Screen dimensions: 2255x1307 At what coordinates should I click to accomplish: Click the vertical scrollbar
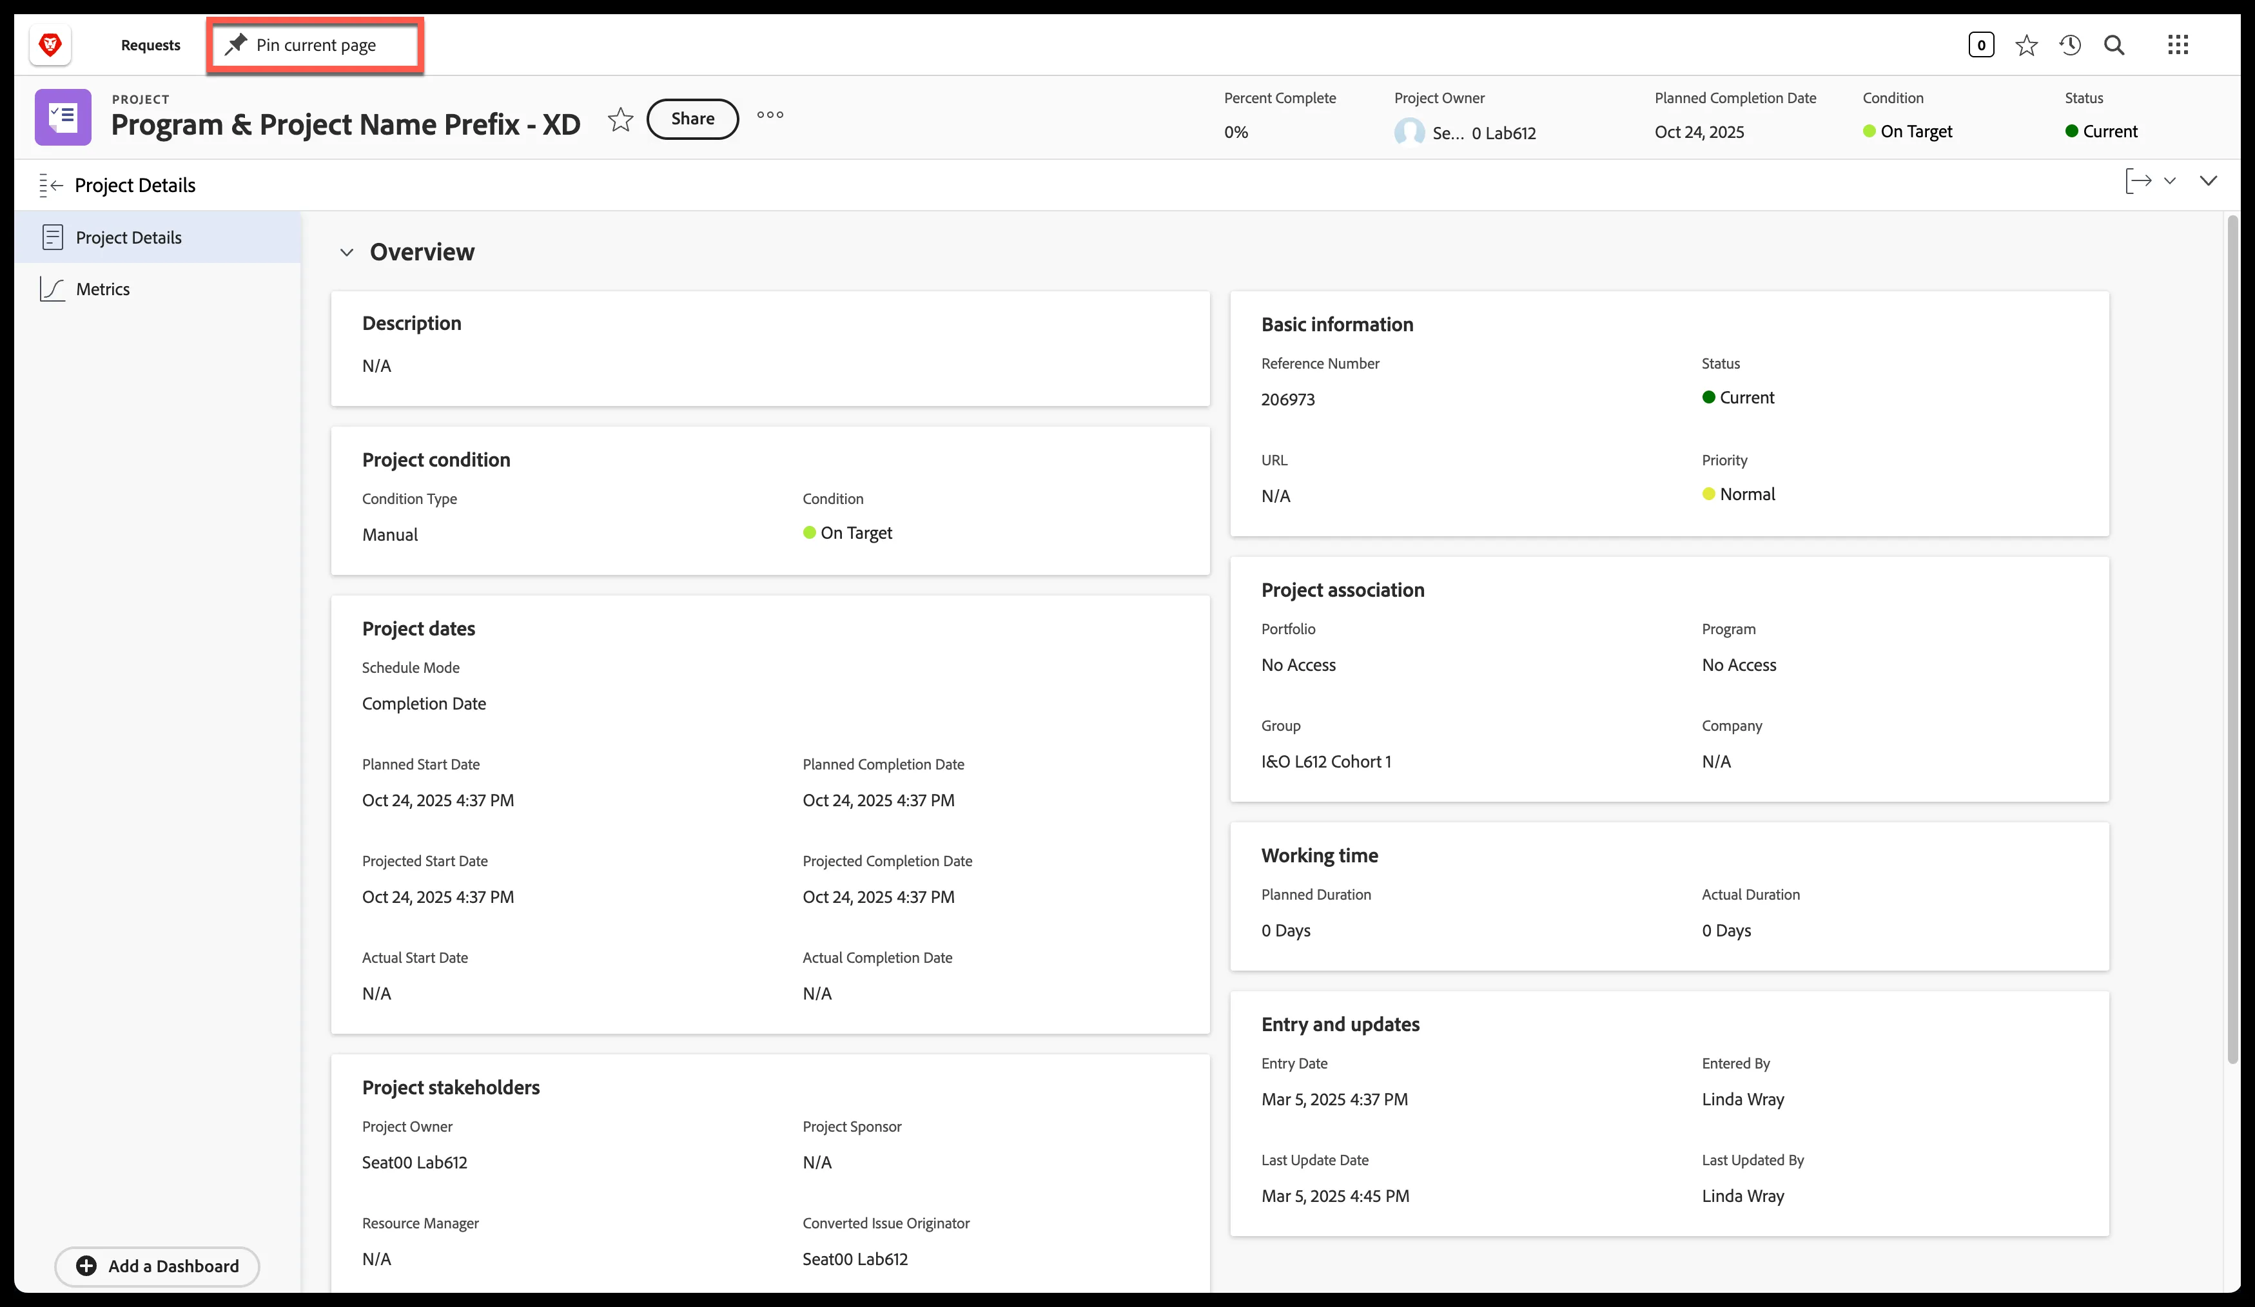pos(2234,639)
